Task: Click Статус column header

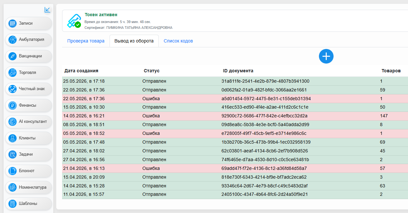Action: [151, 71]
